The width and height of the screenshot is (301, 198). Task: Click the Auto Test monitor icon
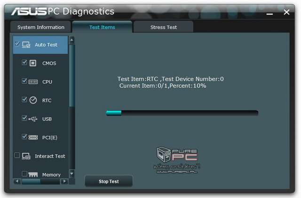point(26,45)
